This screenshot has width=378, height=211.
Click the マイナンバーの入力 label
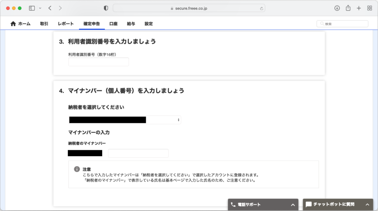[x=89, y=132]
